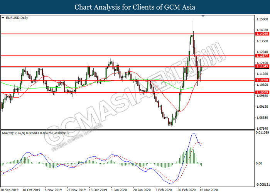
Task: Select the 1.10898 support level label
Action: click(262, 80)
